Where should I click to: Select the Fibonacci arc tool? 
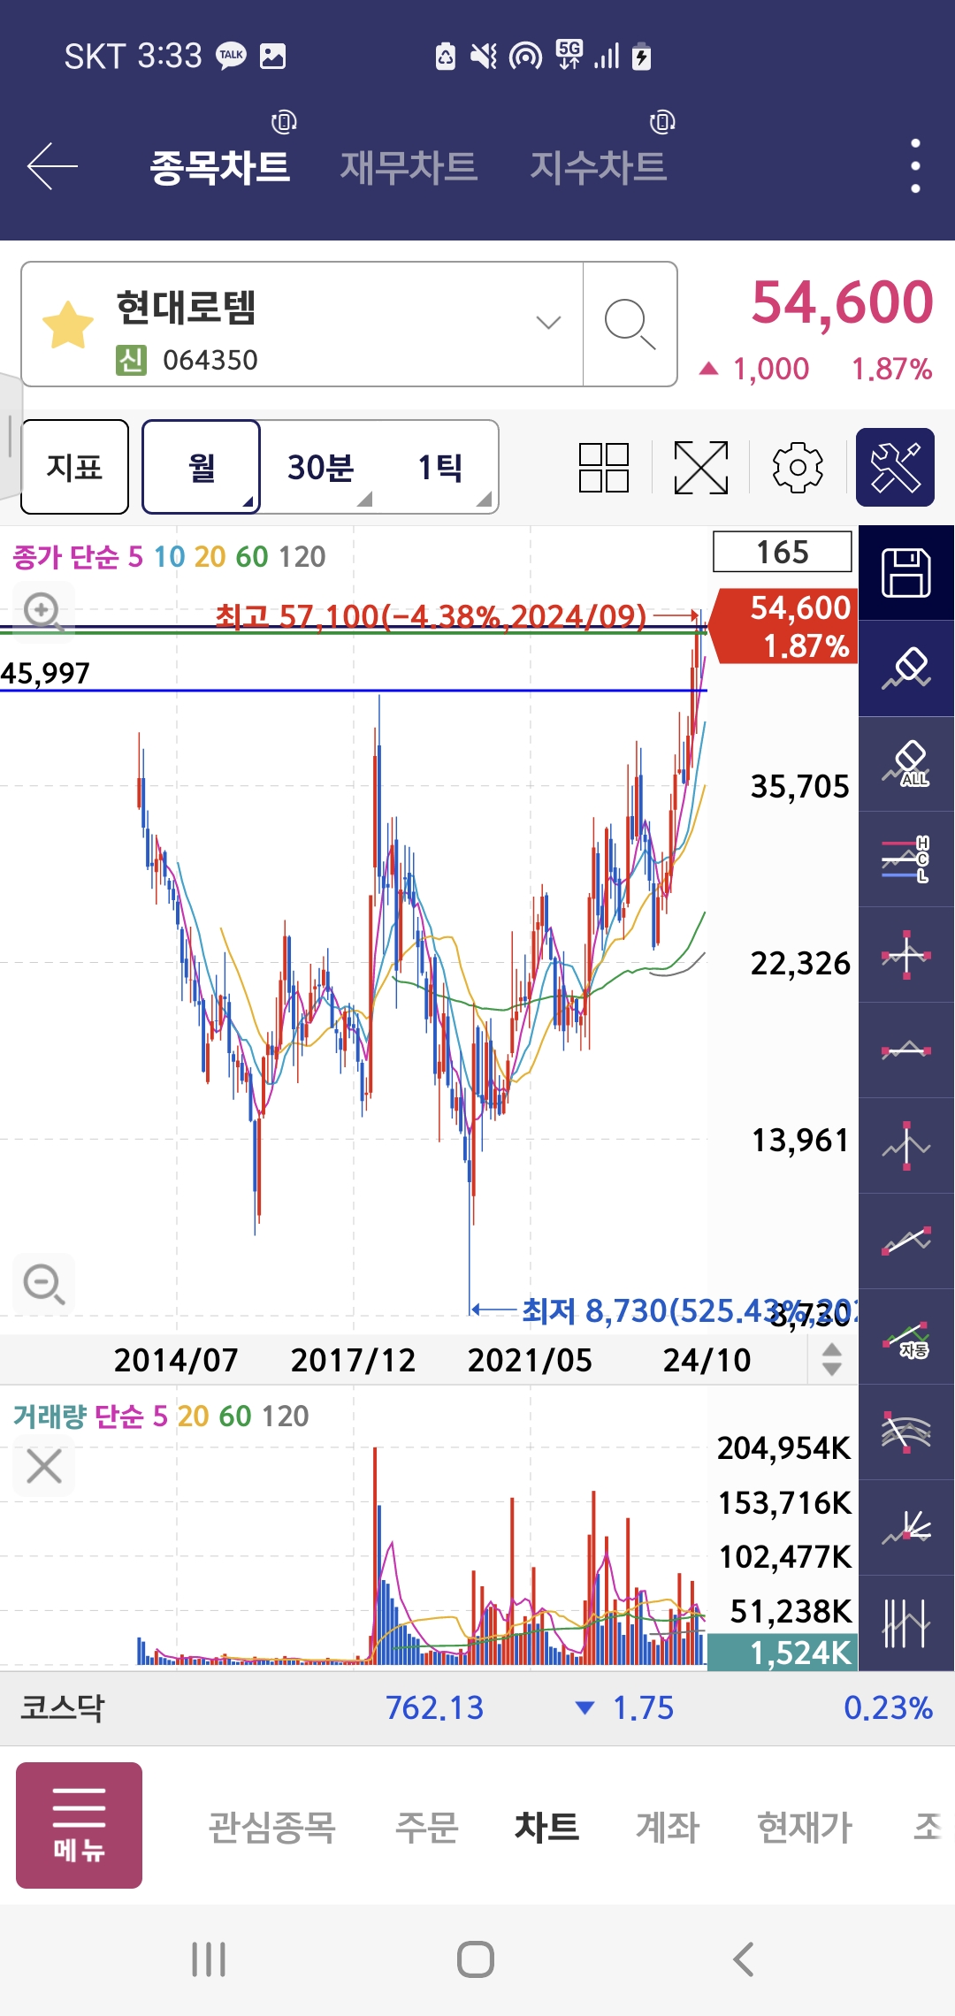pos(906,1432)
